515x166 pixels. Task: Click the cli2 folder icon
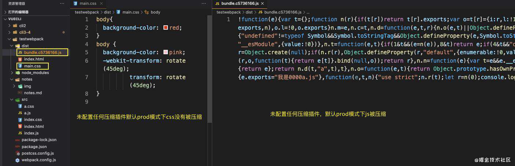point(15,26)
